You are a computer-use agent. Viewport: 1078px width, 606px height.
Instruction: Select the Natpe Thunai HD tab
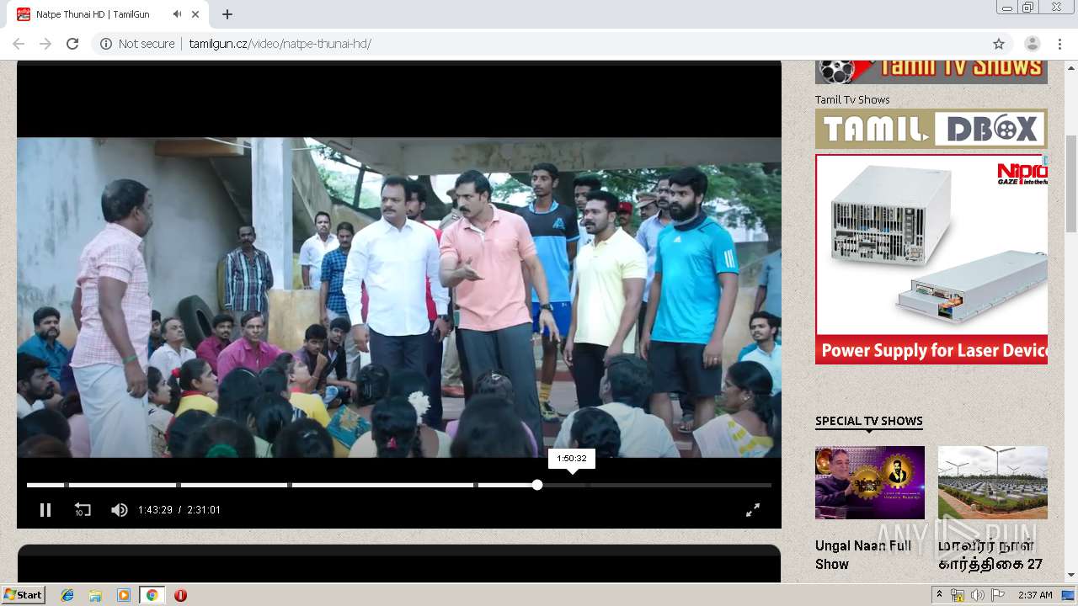pos(109,14)
